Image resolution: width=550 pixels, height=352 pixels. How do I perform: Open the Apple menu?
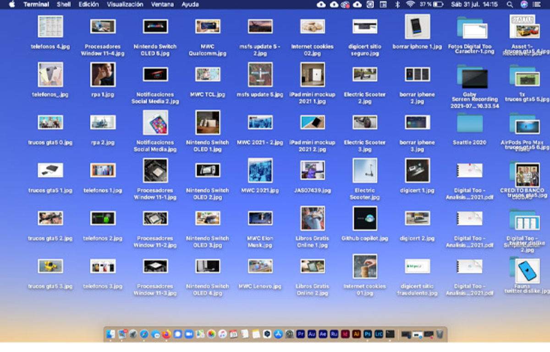[x=12, y=5]
